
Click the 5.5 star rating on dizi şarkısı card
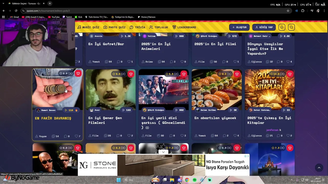172,74
